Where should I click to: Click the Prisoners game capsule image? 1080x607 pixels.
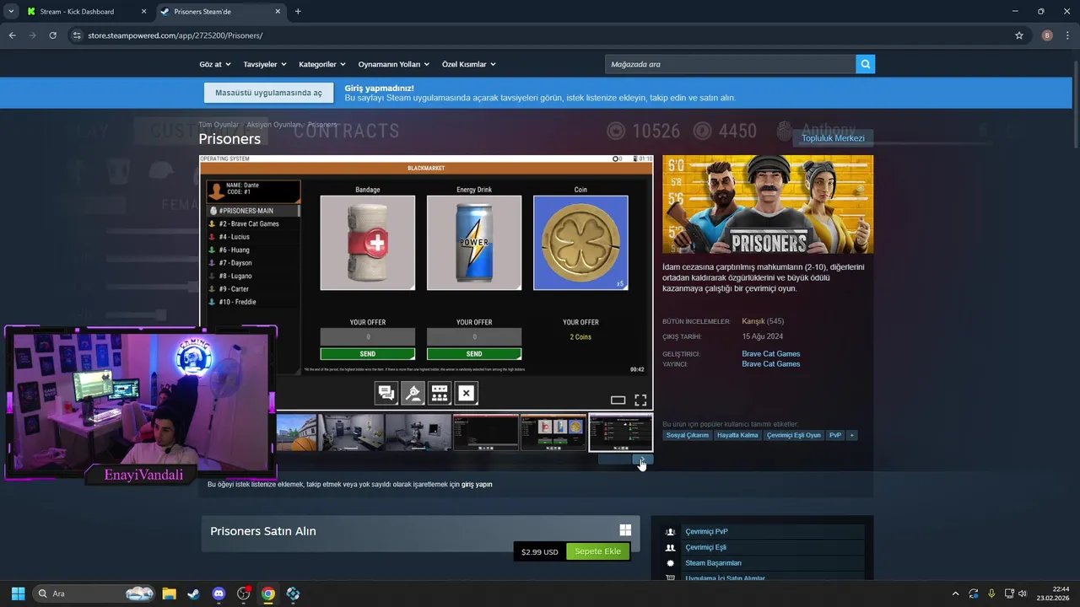768,204
